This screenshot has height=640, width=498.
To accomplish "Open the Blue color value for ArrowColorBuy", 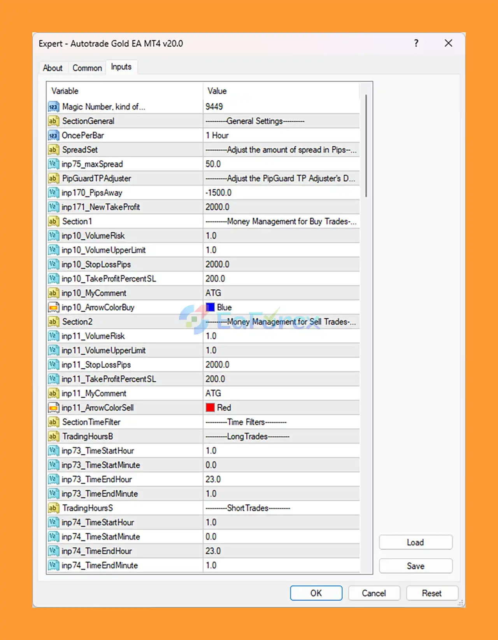I will tap(280, 307).
